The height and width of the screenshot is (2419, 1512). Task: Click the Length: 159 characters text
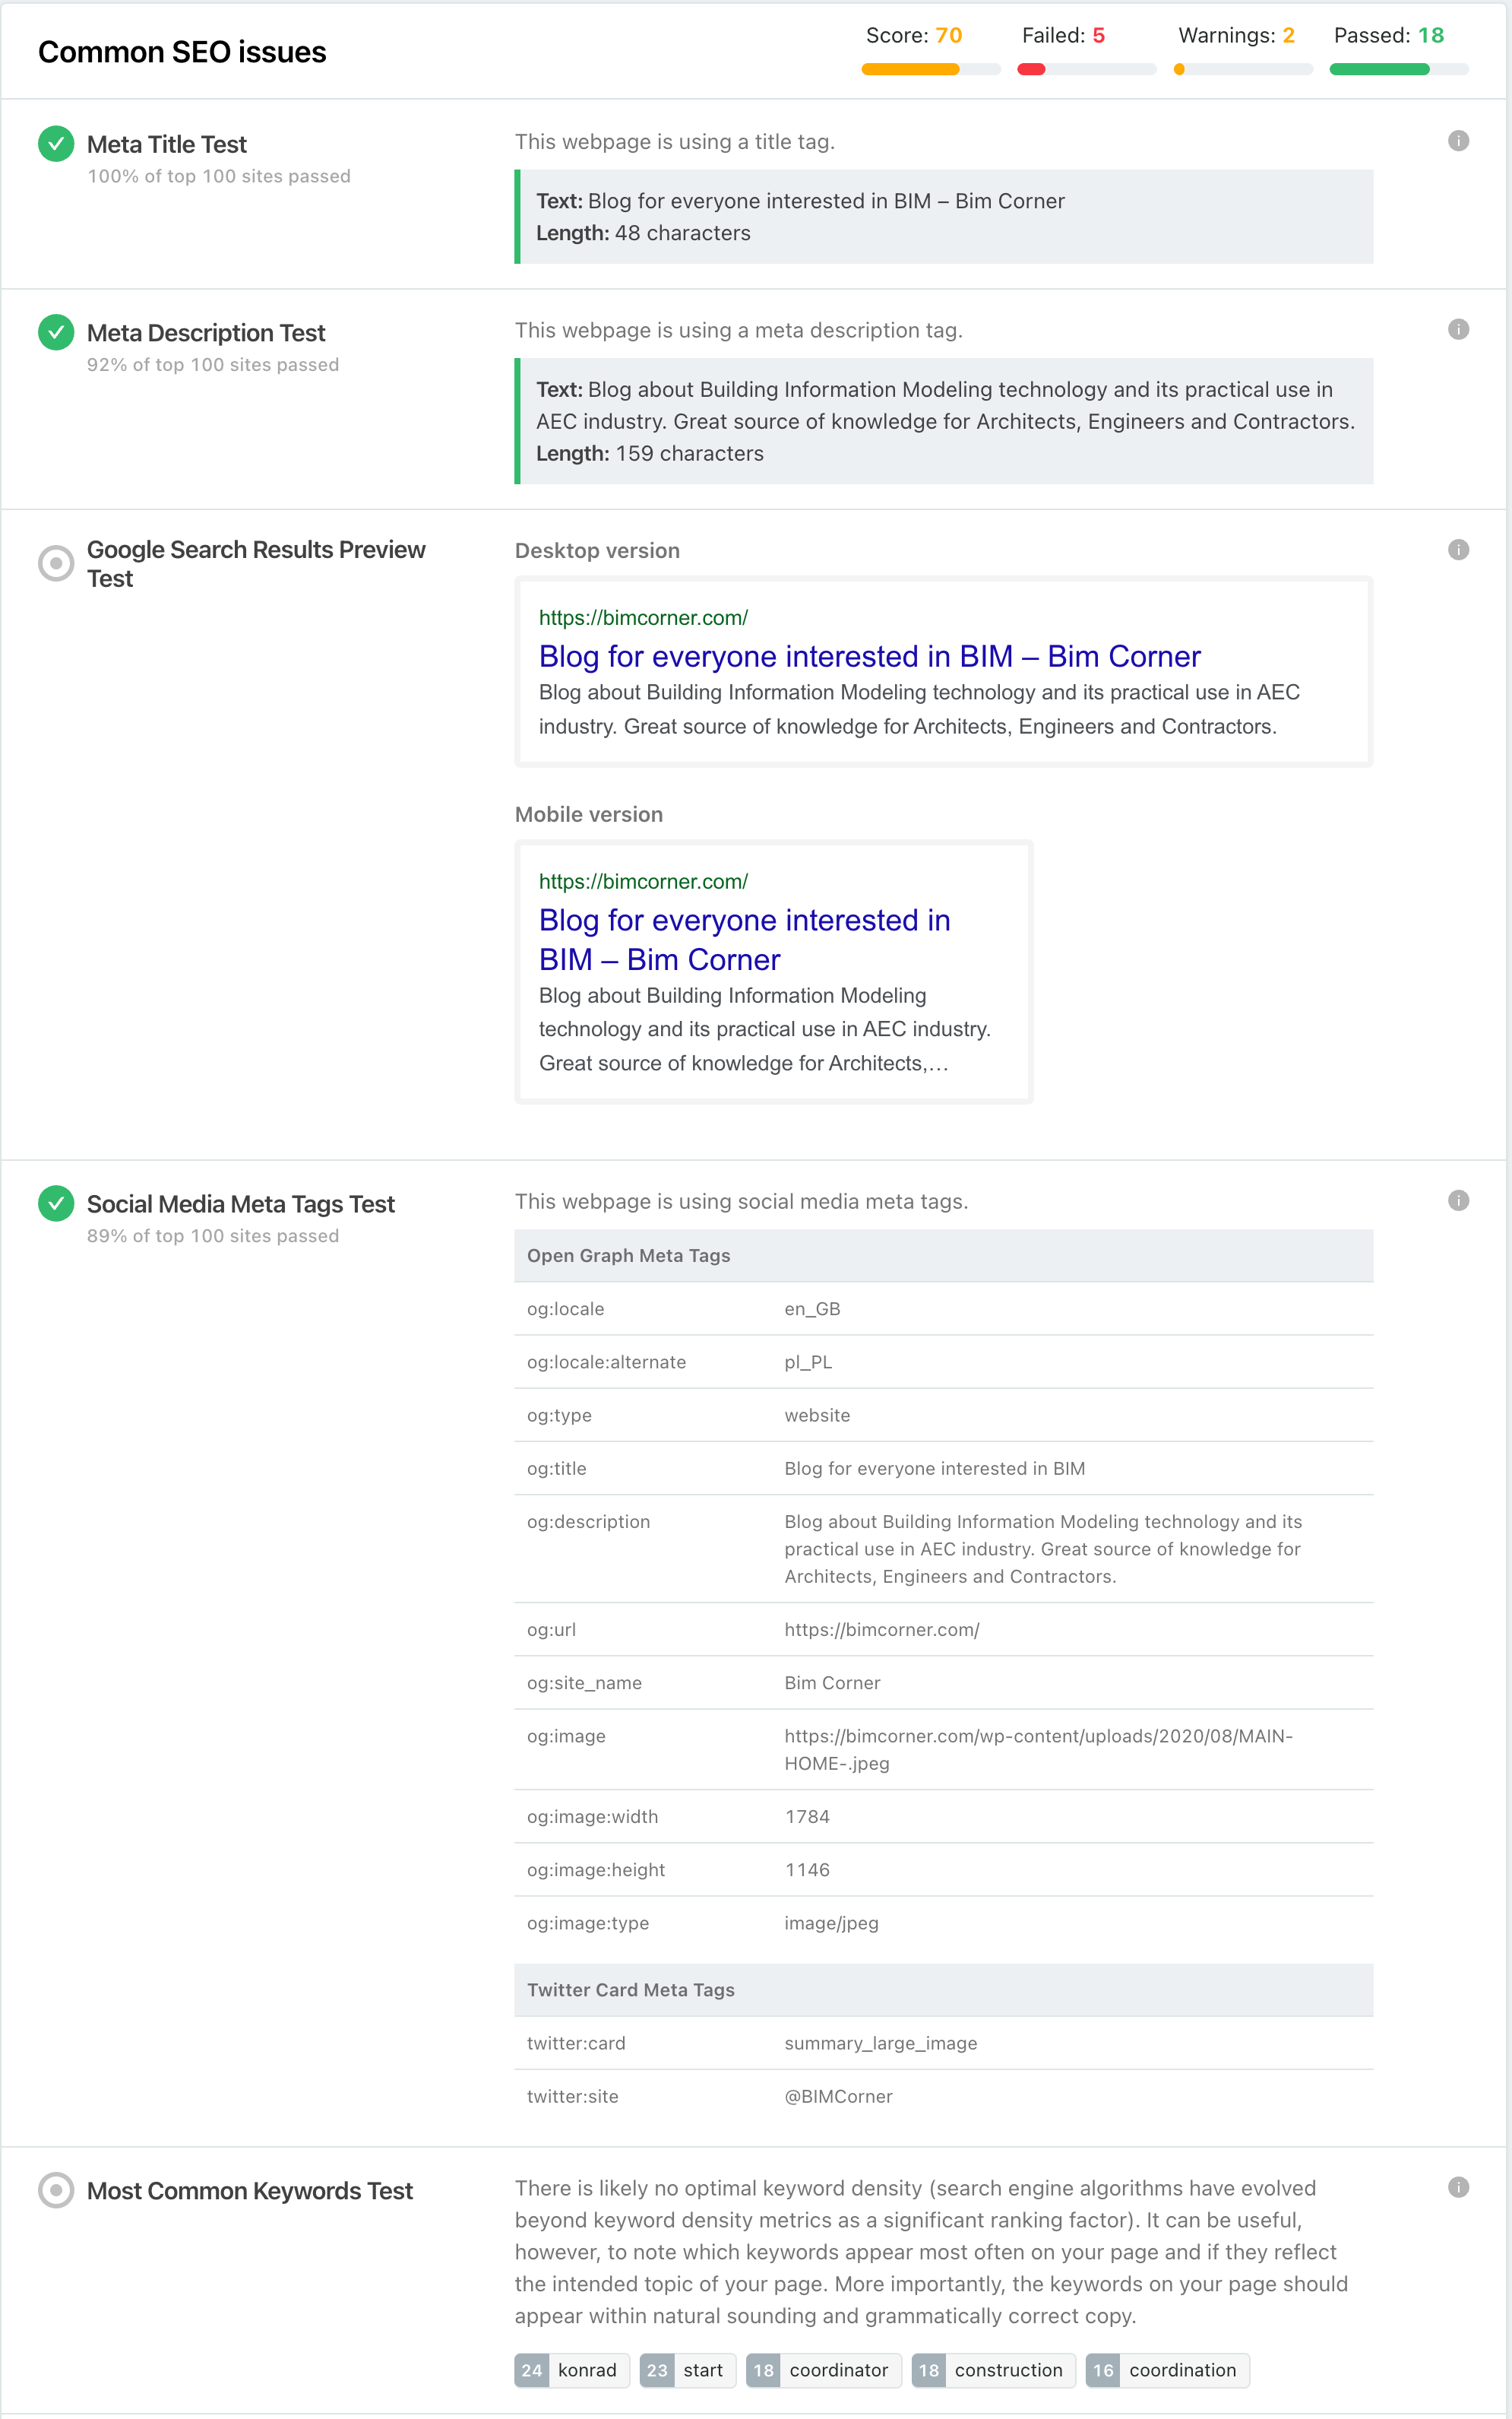coord(650,454)
